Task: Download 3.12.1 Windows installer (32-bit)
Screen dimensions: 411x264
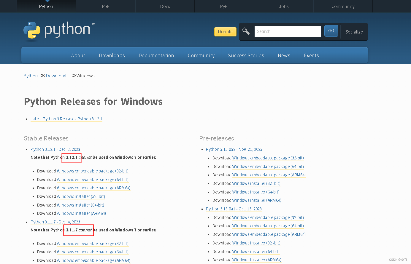Action: (x=81, y=196)
